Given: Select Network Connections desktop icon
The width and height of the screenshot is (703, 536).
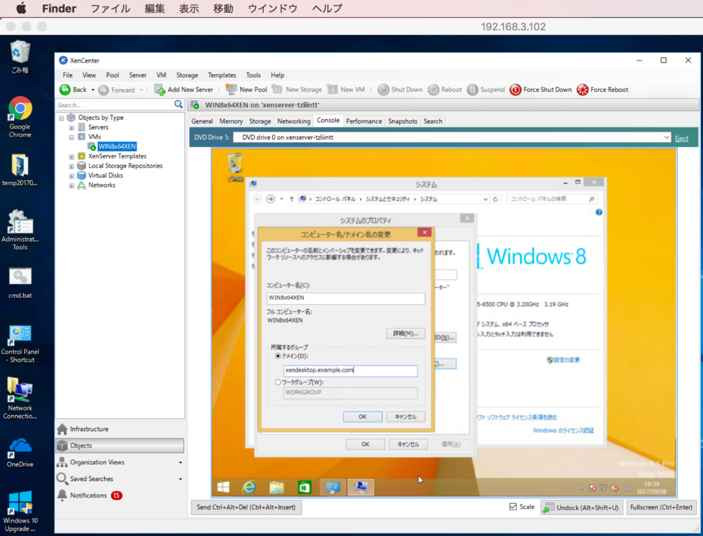Looking at the screenshot, I should click(20, 399).
